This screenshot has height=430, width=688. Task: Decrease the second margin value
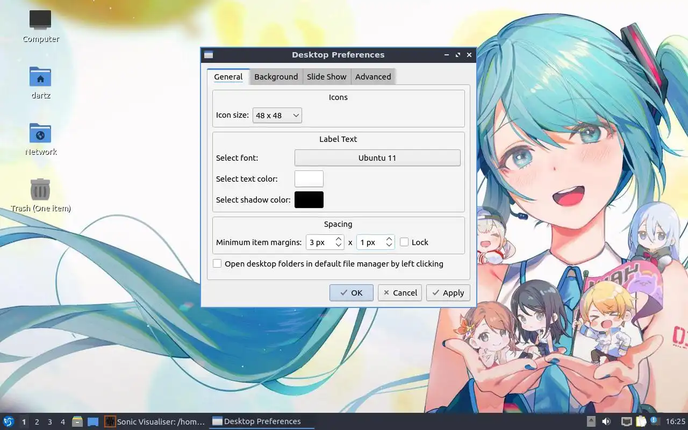pos(389,246)
